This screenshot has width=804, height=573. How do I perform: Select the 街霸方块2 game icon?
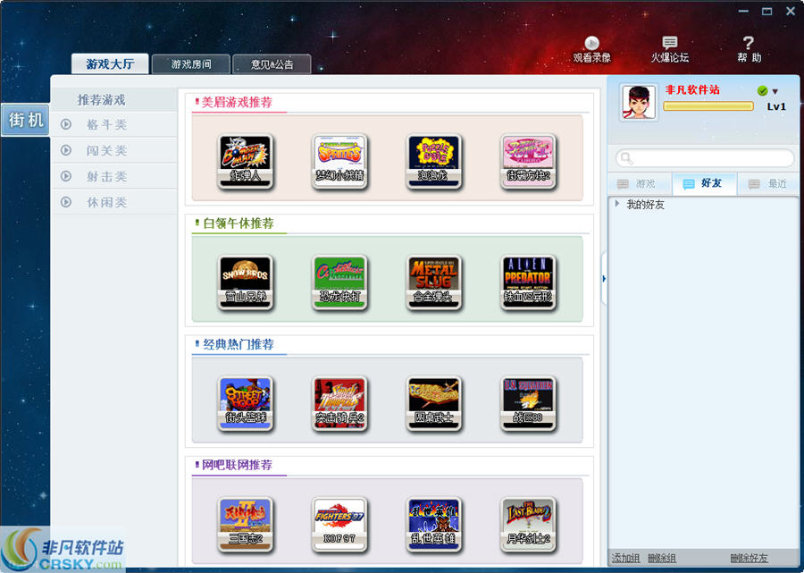pyautogui.click(x=528, y=161)
